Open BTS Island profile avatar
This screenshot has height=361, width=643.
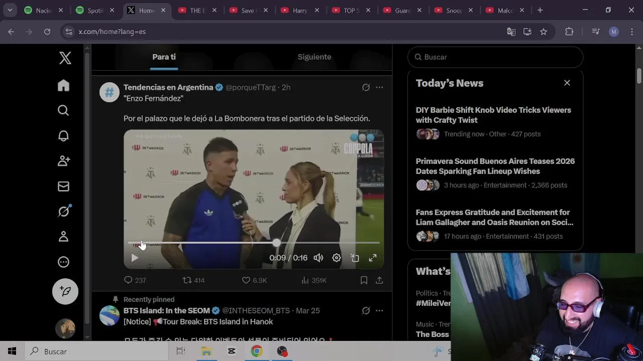tap(110, 315)
